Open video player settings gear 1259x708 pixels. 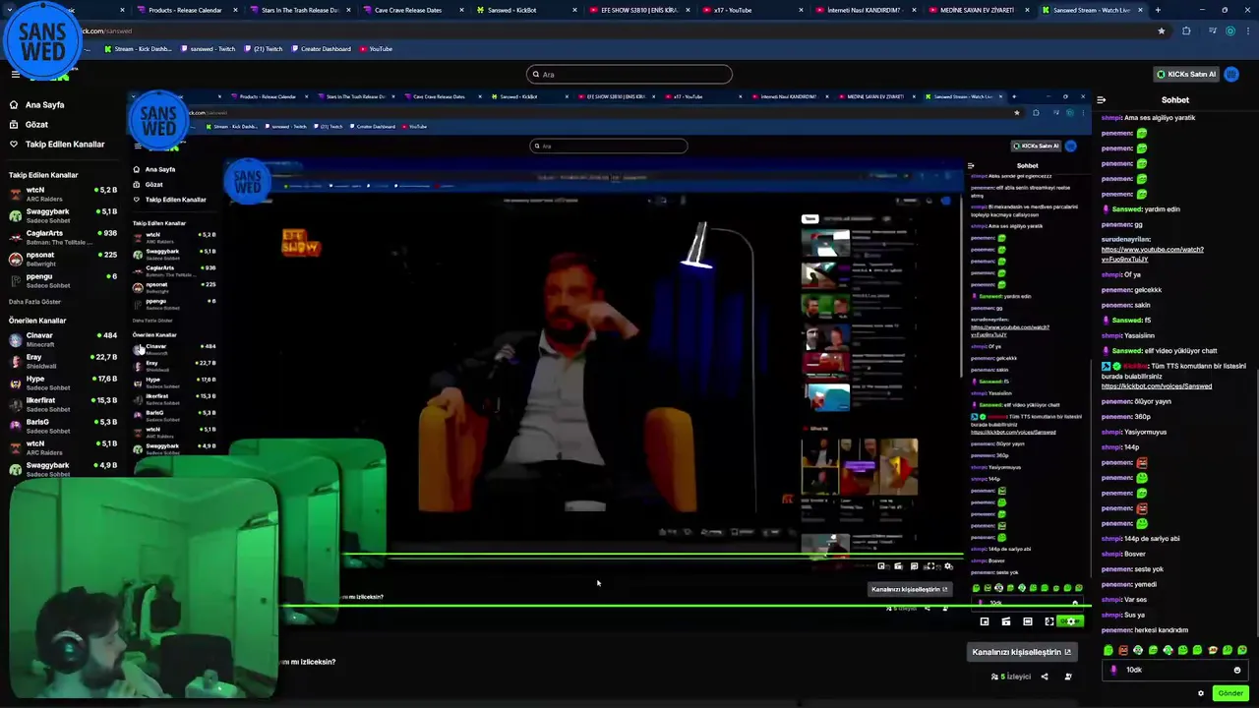(1071, 621)
